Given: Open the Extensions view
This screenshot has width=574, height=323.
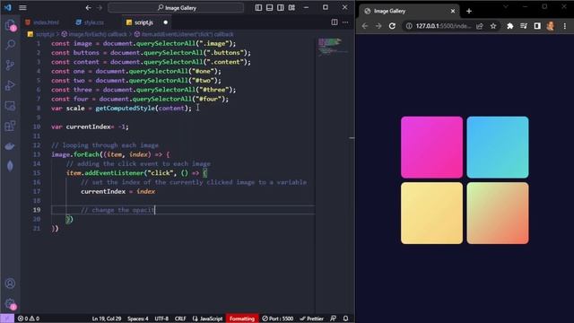Looking at the screenshot, I should click(10, 126).
